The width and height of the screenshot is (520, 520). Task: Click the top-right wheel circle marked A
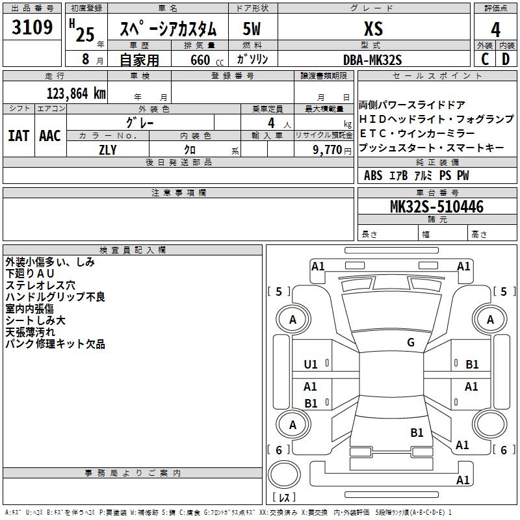click(490, 320)
